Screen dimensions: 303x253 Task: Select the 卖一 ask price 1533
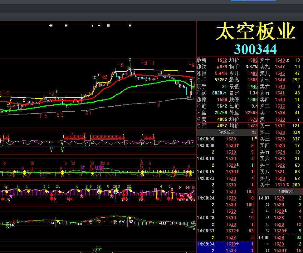point(280,119)
